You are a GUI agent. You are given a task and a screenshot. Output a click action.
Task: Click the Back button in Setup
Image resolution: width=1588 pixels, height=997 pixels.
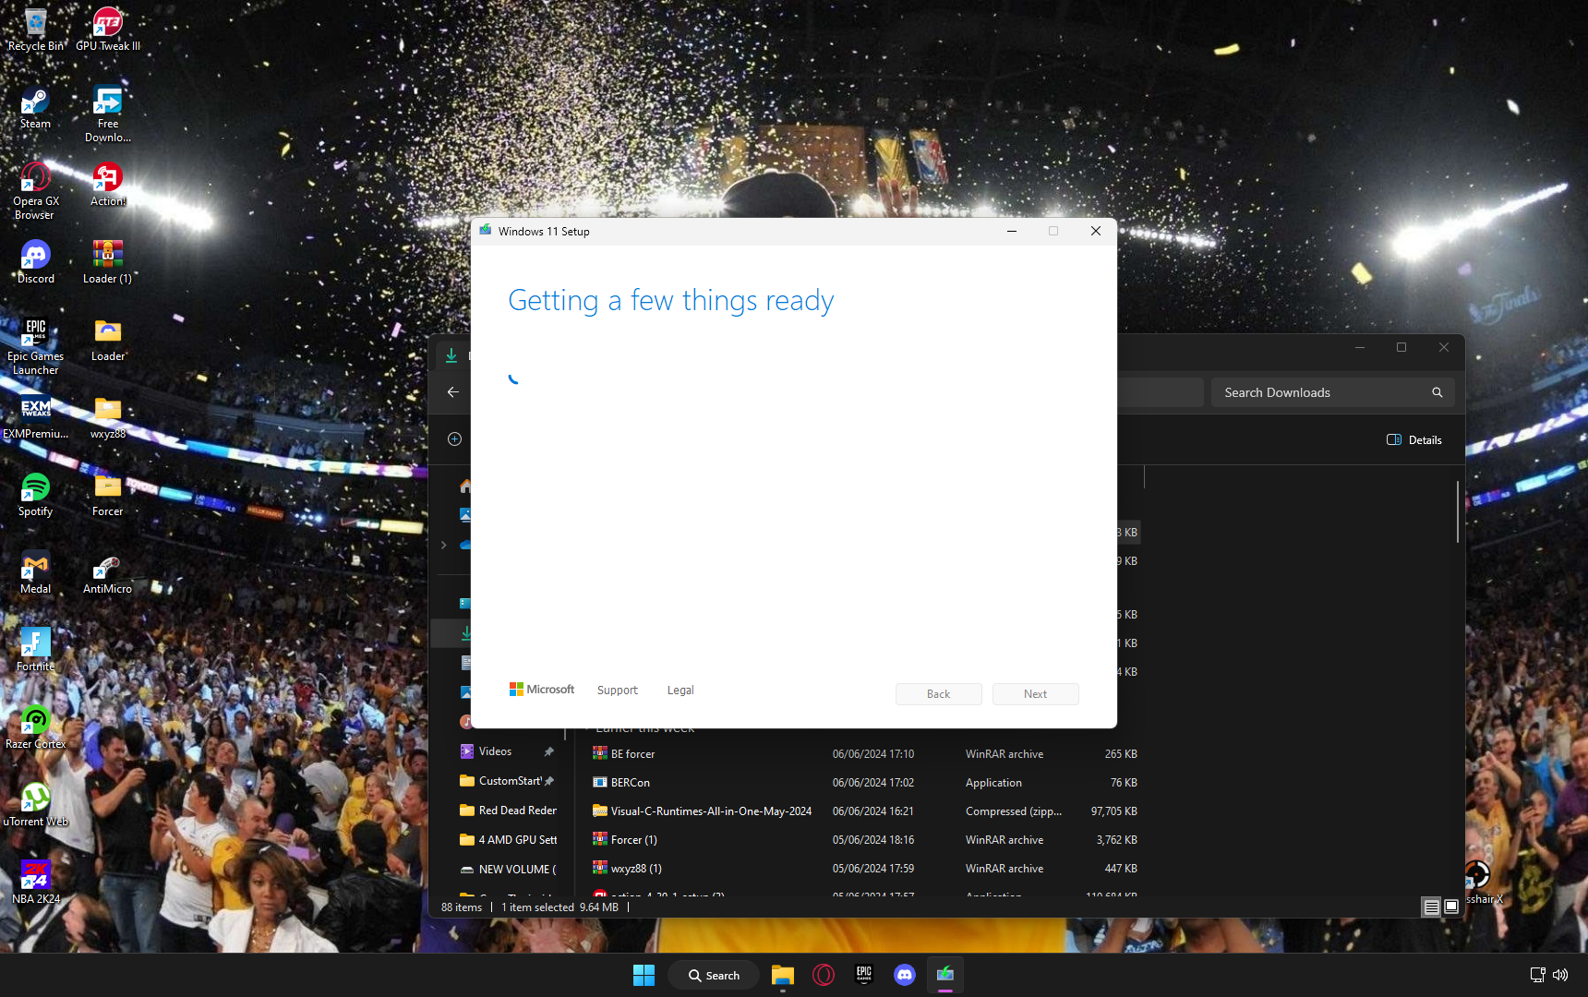click(x=938, y=694)
